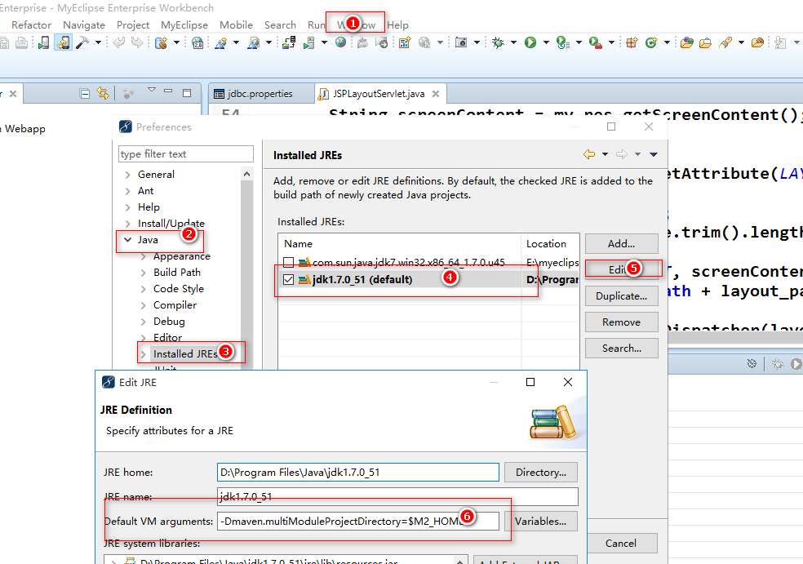The width and height of the screenshot is (803, 564).
Task: Open the Navigate menu
Action: pos(84,24)
